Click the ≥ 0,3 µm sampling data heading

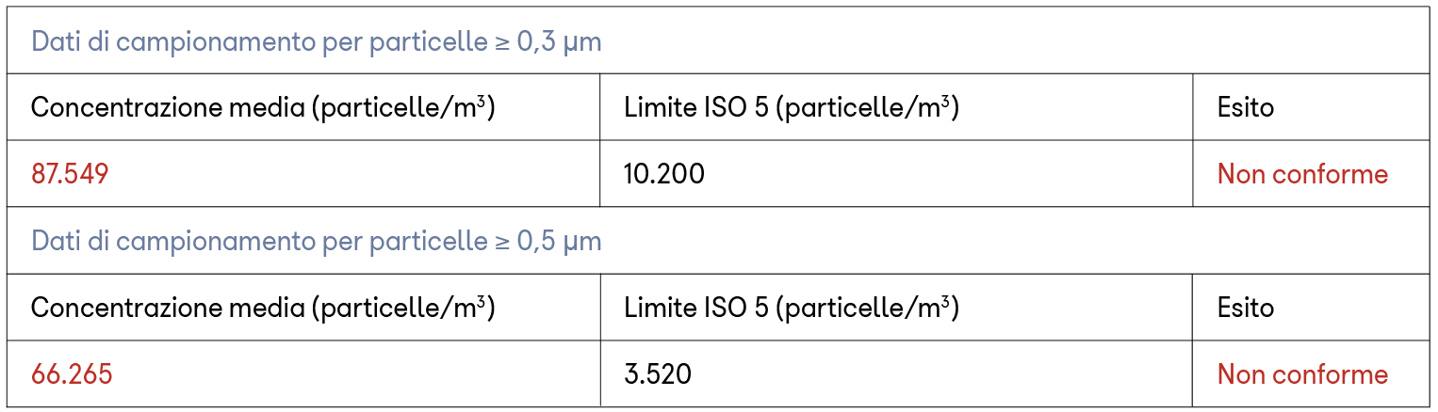click(316, 41)
